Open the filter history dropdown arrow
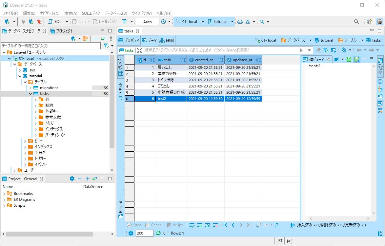The width and height of the screenshot is (385, 246). (x=309, y=50)
